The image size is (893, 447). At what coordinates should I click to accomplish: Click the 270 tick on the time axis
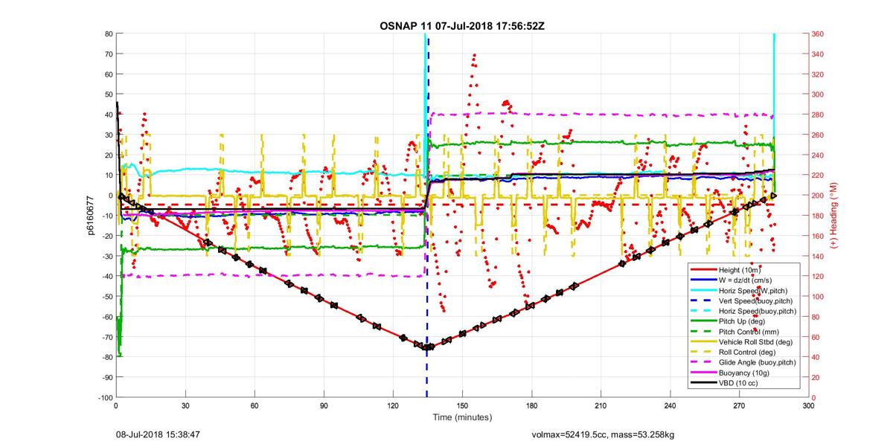(x=739, y=406)
